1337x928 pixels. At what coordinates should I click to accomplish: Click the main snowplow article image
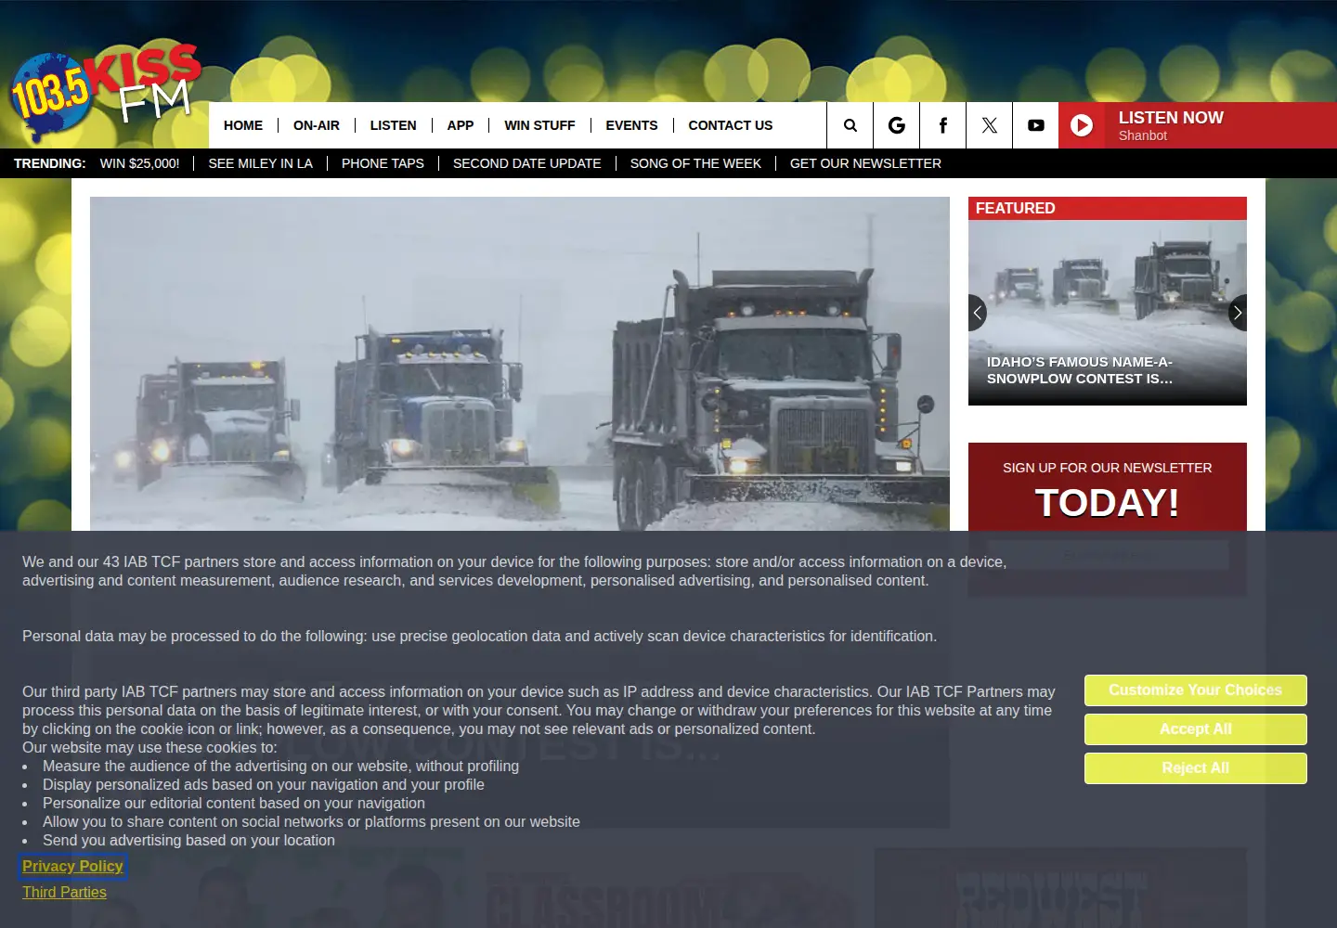coord(520,364)
